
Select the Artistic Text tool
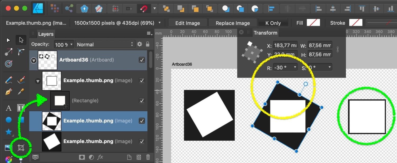point(8,108)
